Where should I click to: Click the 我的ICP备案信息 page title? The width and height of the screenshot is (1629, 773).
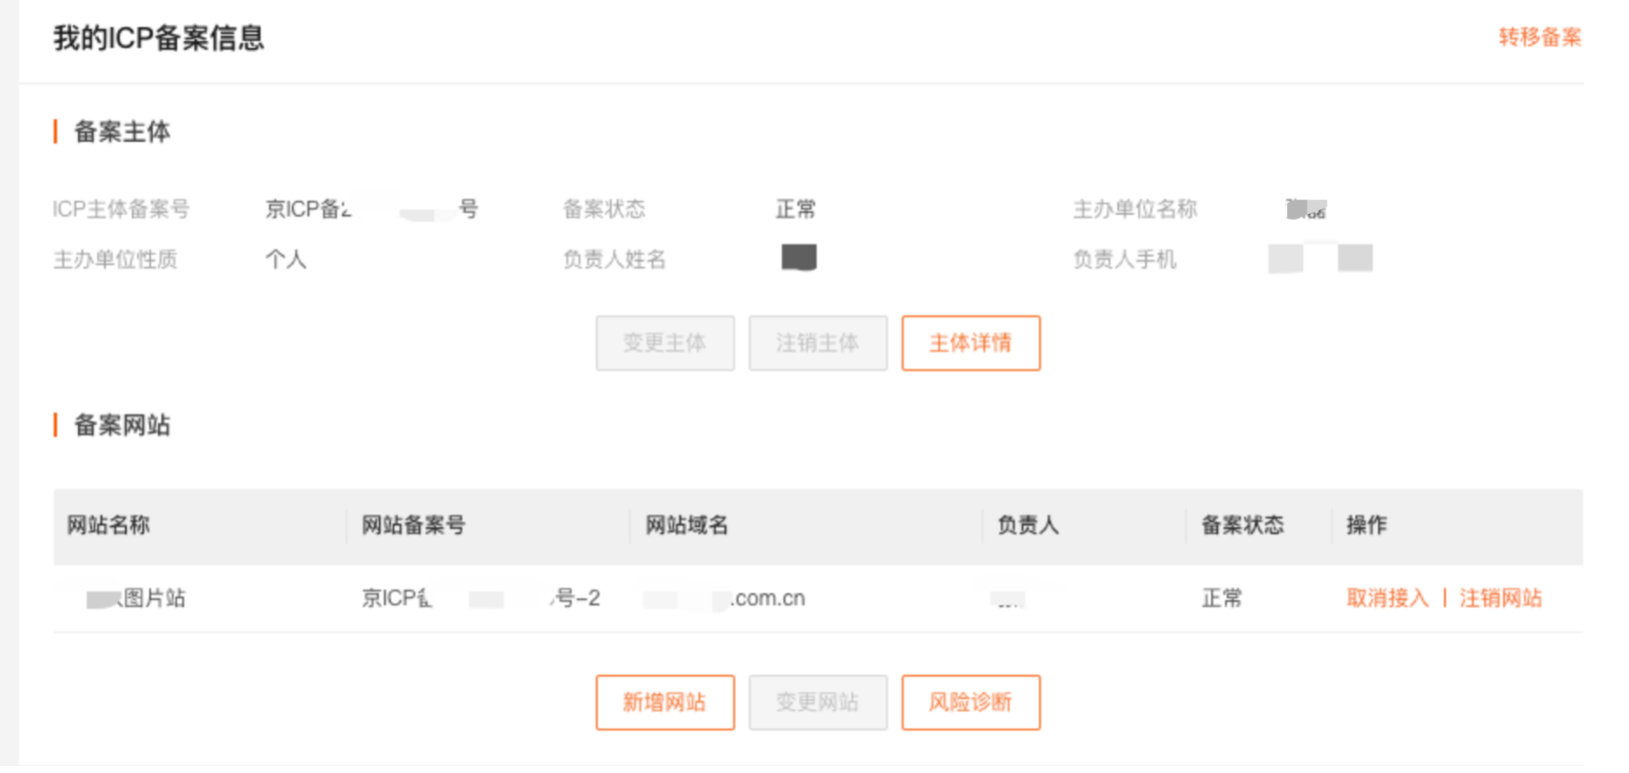159,38
